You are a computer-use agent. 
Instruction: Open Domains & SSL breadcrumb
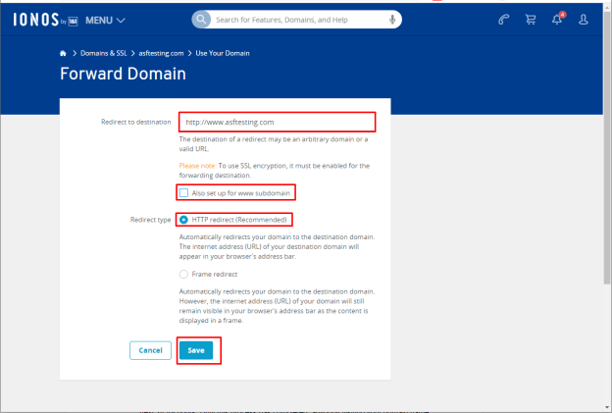pyautogui.click(x=103, y=53)
